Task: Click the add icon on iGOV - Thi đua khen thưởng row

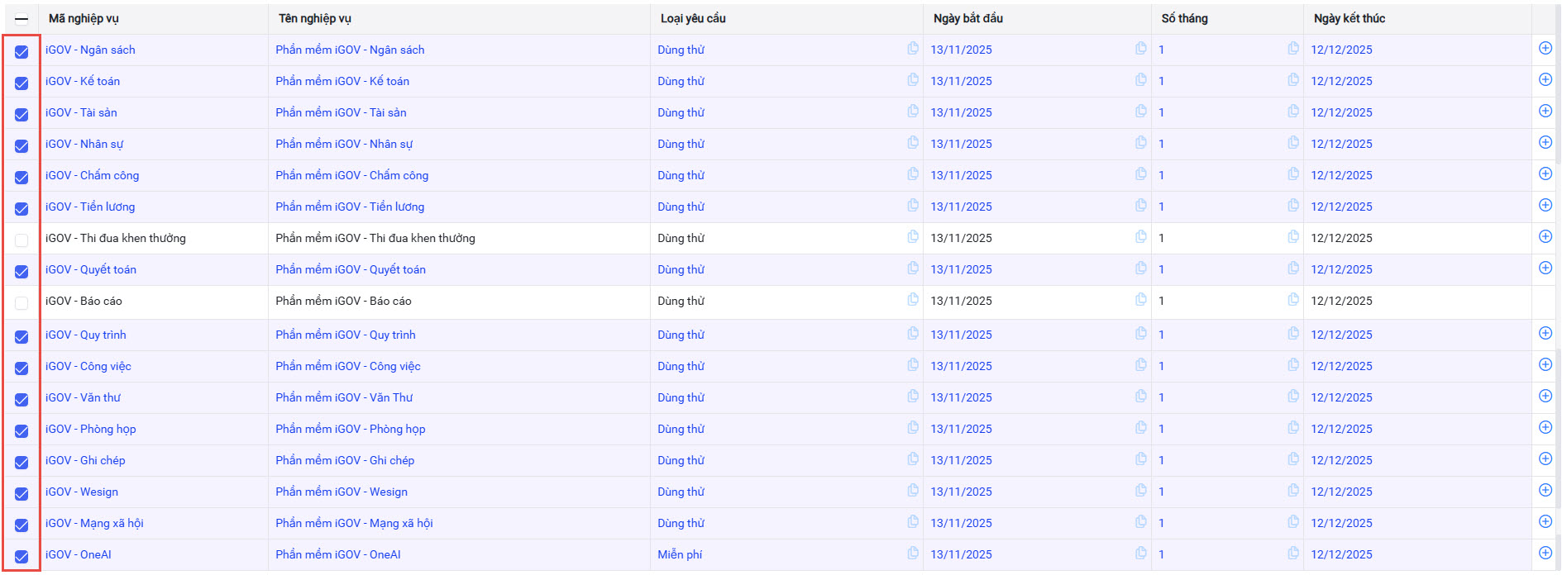Action: tap(1545, 237)
